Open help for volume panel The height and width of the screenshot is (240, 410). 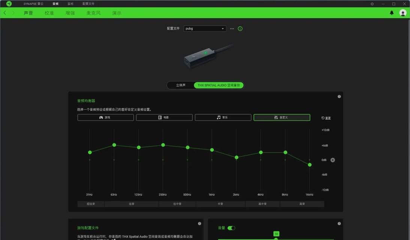click(x=339, y=223)
